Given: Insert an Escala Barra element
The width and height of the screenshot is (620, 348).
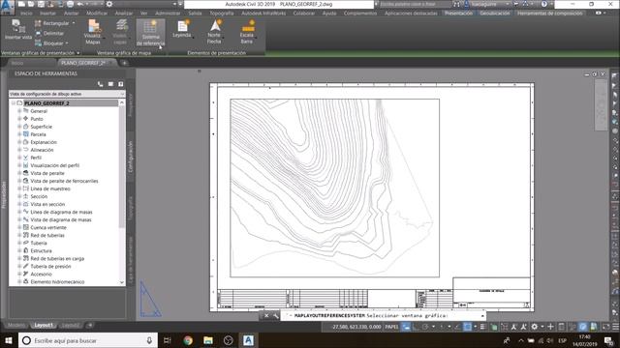Looking at the screenshot, I should (247, 32).
